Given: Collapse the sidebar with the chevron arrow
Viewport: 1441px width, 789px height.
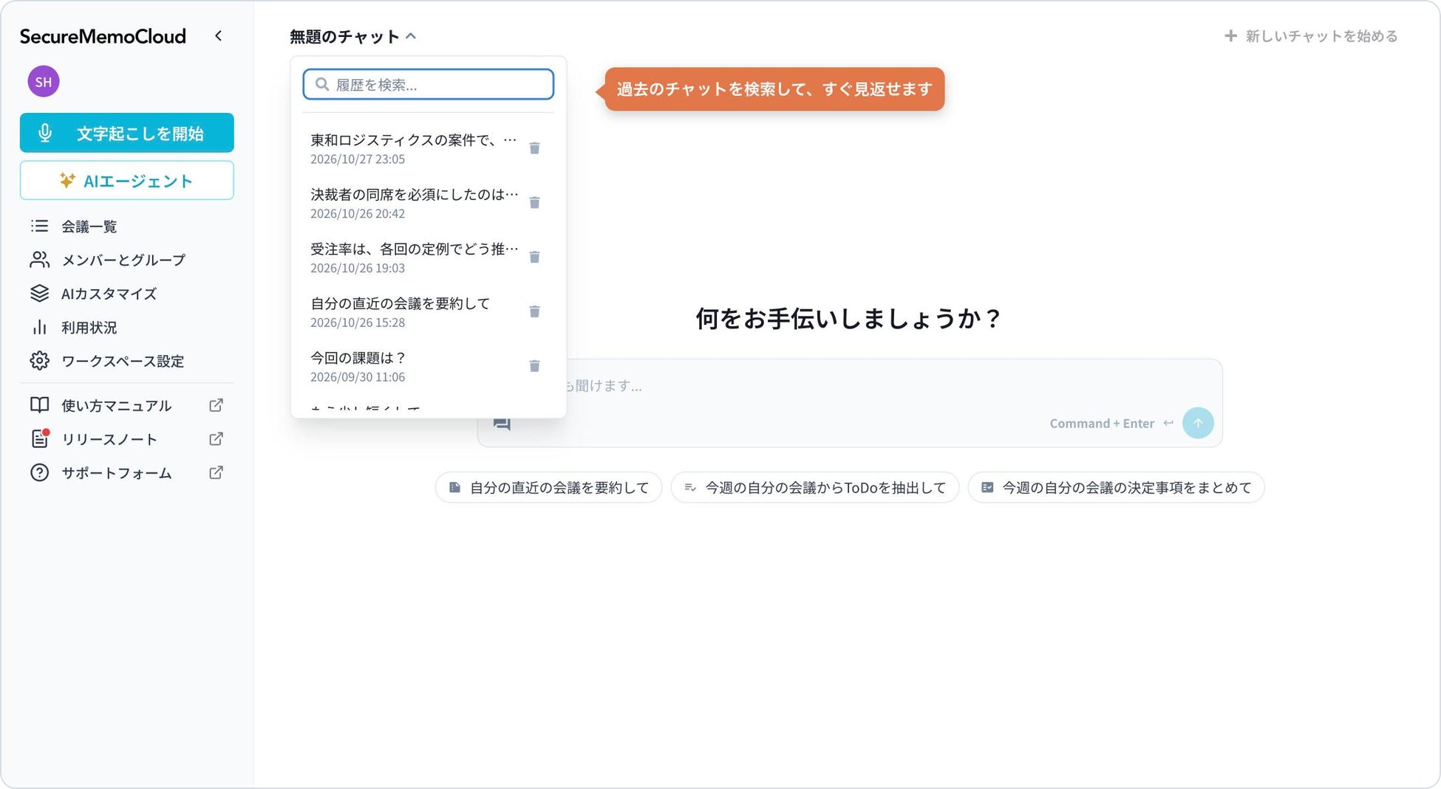Looking at the screenshot, I should [218, 36].
